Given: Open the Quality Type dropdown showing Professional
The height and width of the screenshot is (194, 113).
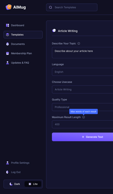Looking at the screenshot, I should point(82,107).
